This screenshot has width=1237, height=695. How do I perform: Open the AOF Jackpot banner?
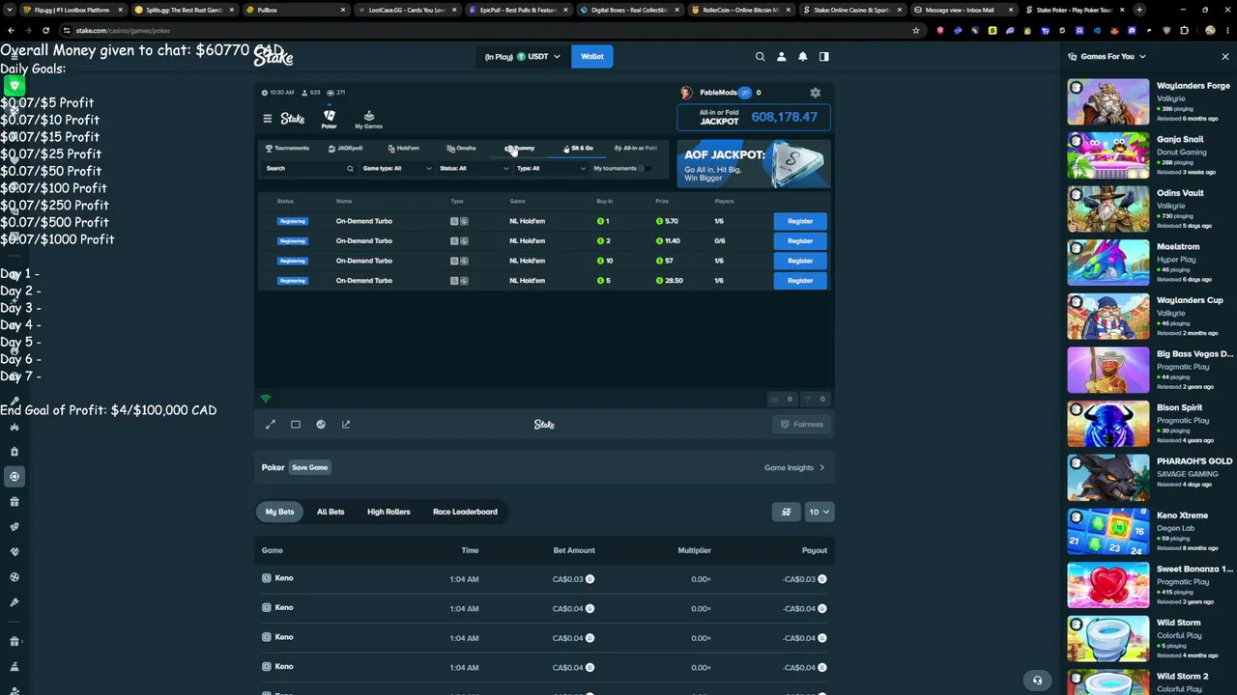(x=754, y=164)
